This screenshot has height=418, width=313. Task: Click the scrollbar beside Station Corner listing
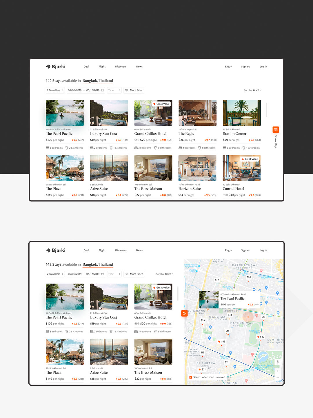click(266, 110)
